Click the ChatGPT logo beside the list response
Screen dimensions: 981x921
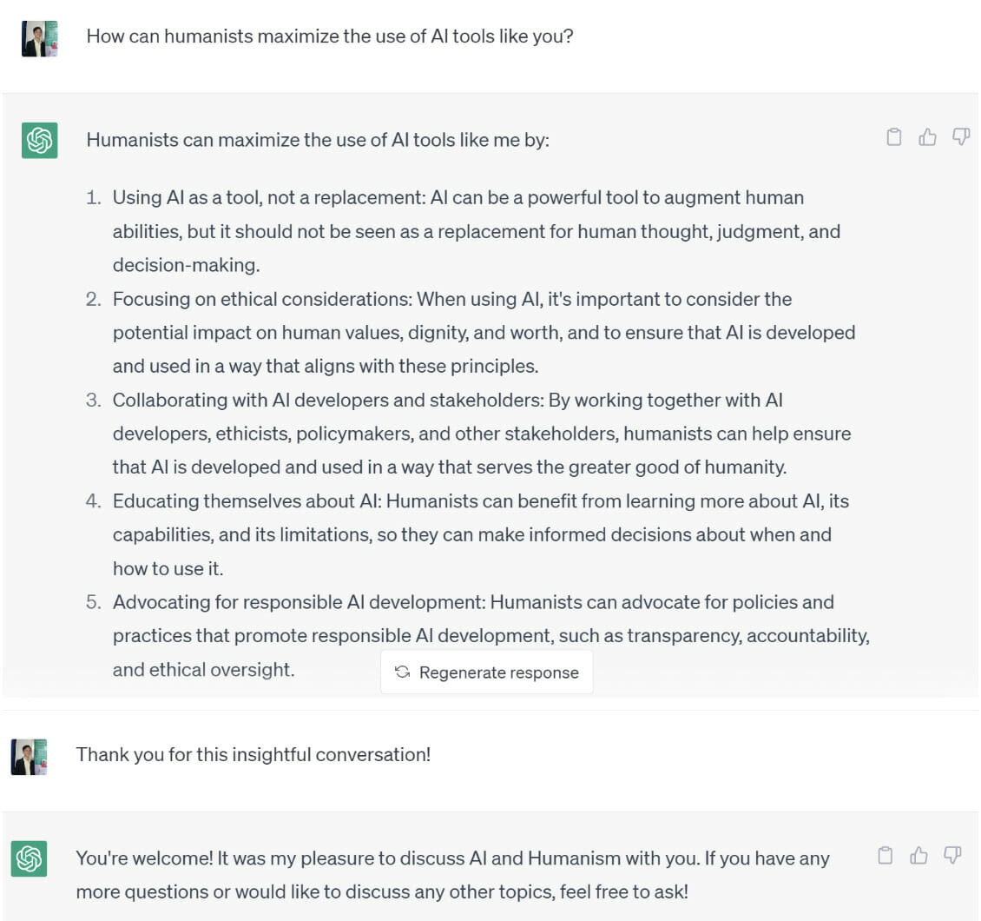click(x=39, y=140)
